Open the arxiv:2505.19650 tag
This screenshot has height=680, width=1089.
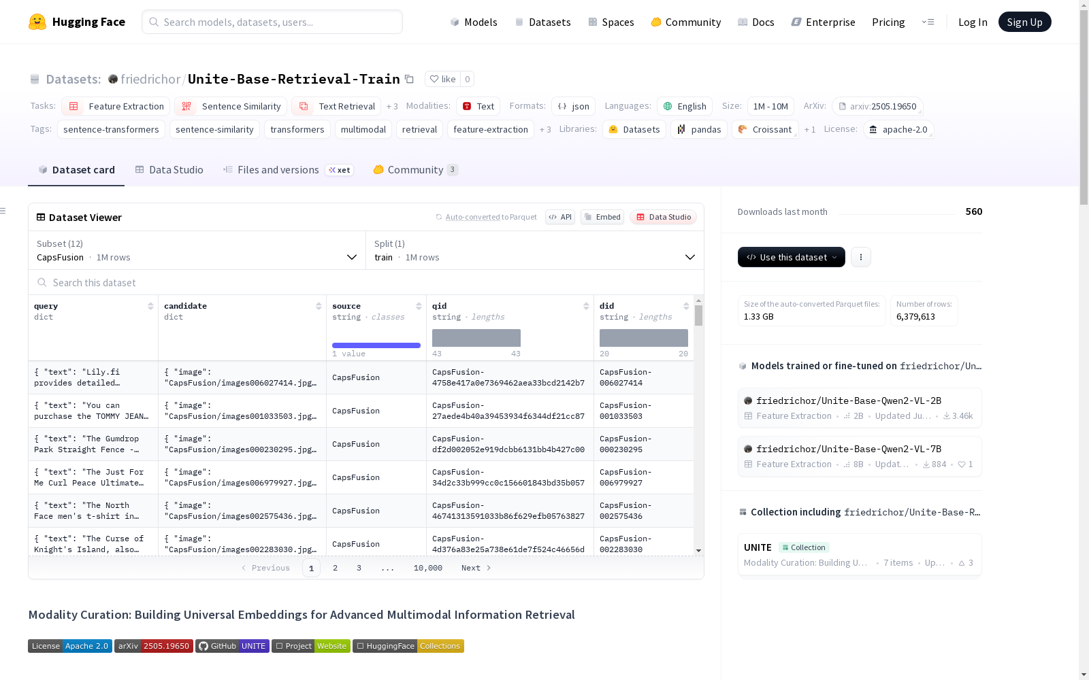(x=877, y=106)
